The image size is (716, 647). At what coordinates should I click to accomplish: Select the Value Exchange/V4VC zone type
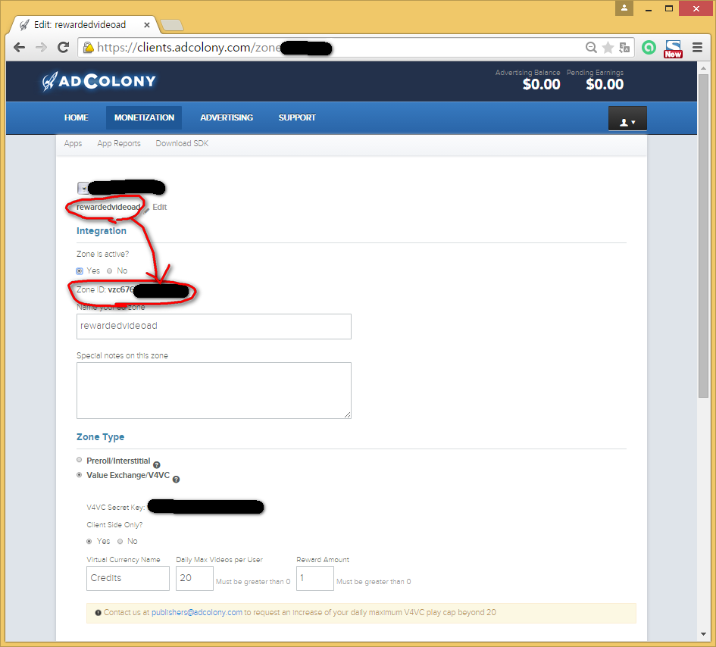click(x=80, y=475)
